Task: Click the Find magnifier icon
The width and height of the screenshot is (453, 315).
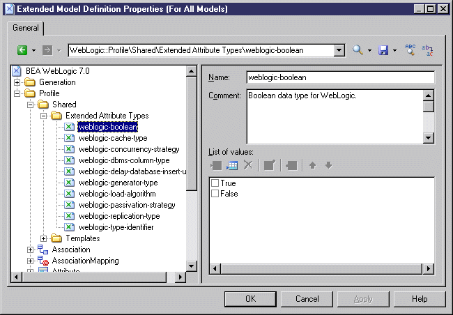Action: click(x=358, y=50)
